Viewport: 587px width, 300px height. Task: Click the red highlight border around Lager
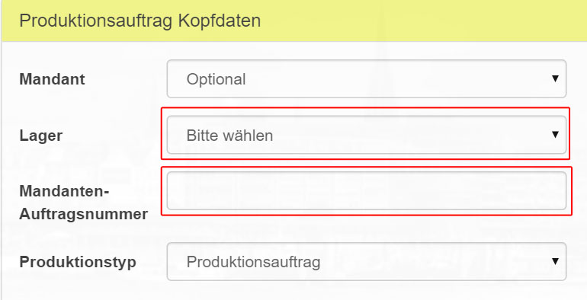[x=365, y=108]
